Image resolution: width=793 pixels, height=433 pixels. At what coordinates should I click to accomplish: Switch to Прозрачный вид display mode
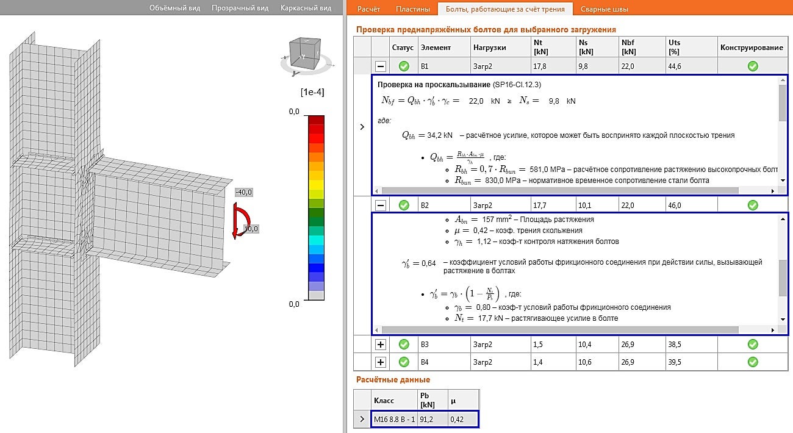[239, 9]
